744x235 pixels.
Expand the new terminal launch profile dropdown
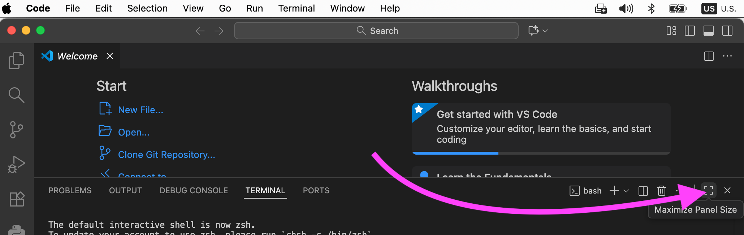(x=626, y=191)
